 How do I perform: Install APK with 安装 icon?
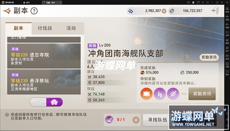pos(227,57)
